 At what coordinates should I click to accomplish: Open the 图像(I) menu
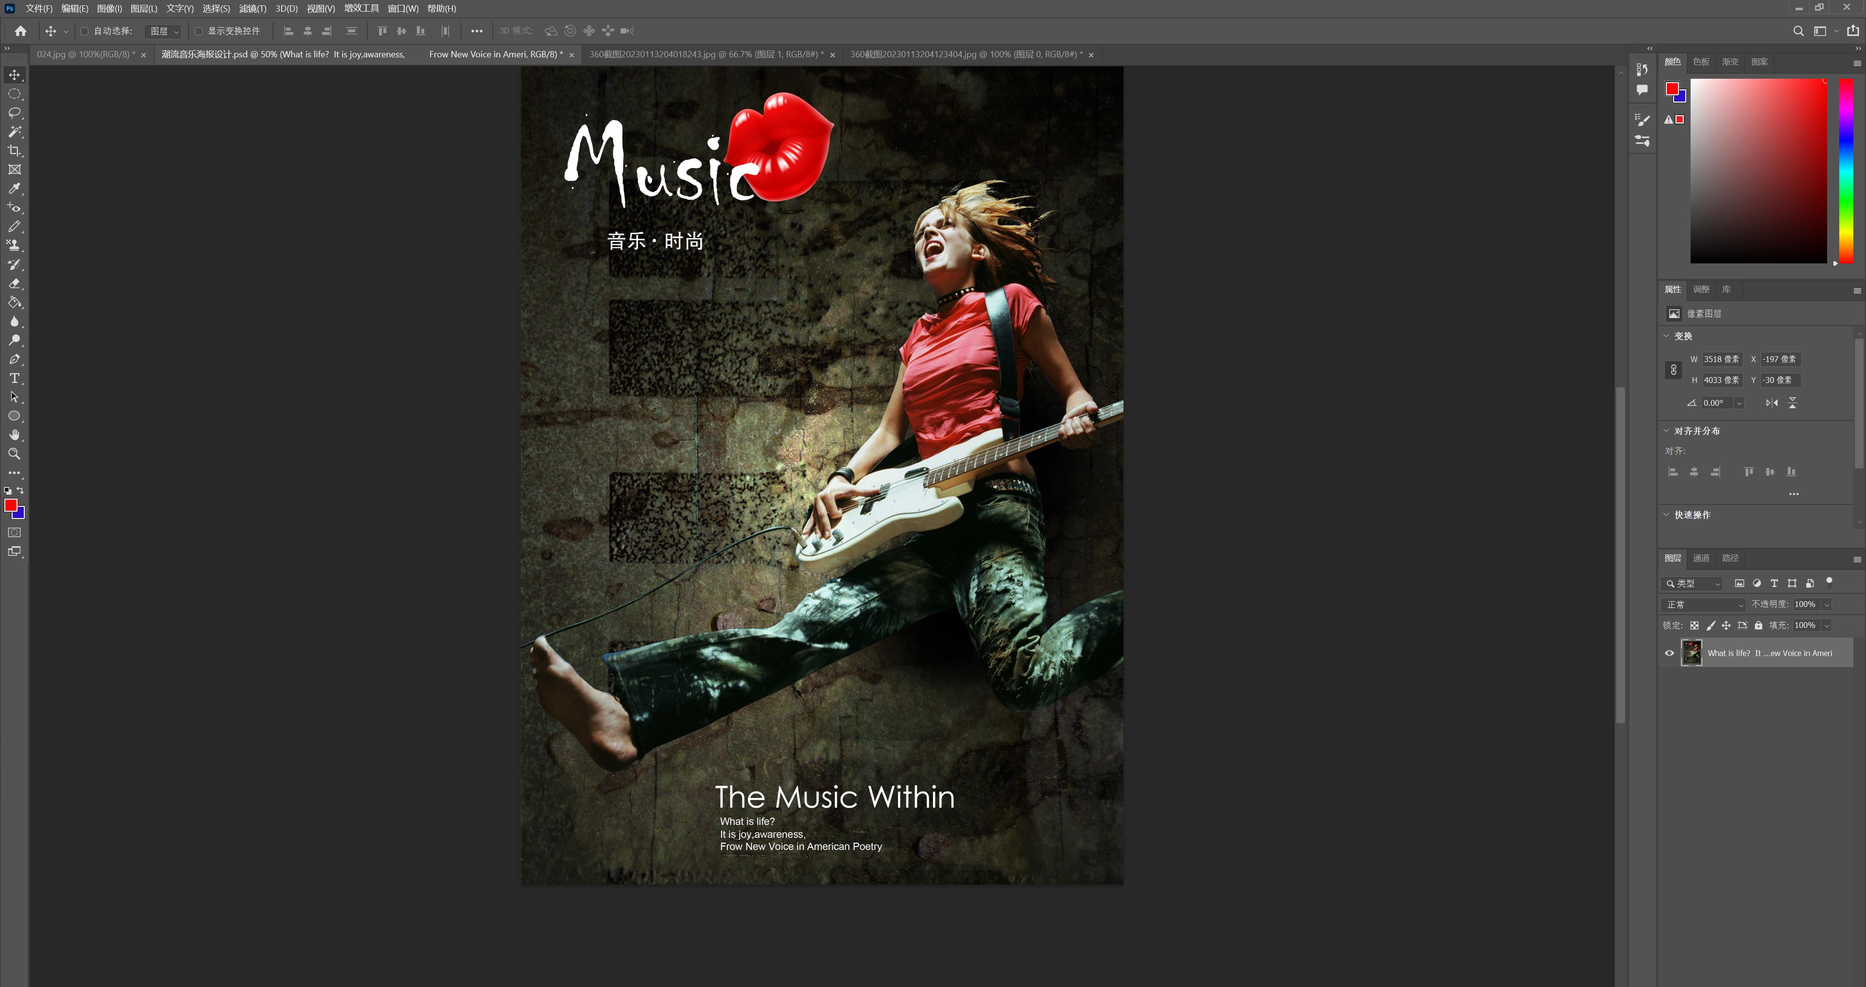pos(109,9)
